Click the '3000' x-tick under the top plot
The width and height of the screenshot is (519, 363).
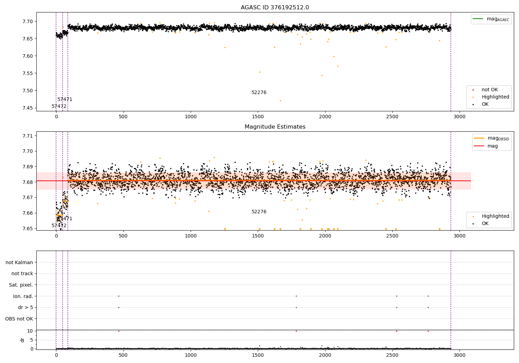[459, 117]
